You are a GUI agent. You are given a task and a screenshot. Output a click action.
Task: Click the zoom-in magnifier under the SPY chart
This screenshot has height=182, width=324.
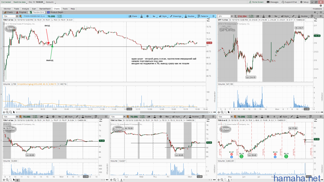point(222,112)
